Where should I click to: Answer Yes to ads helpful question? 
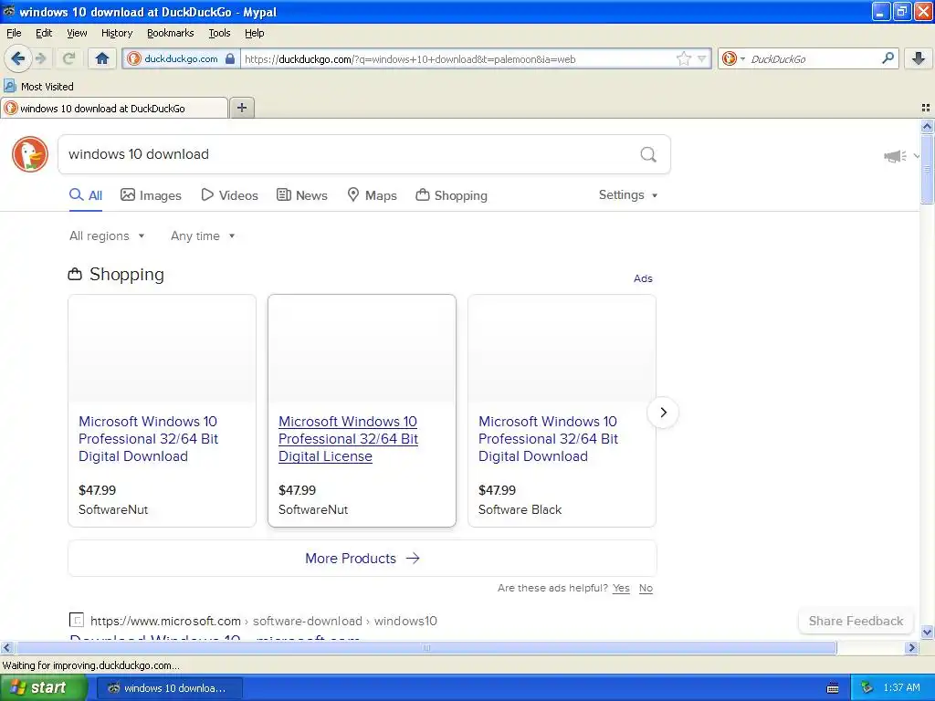(x=621, y=588)
